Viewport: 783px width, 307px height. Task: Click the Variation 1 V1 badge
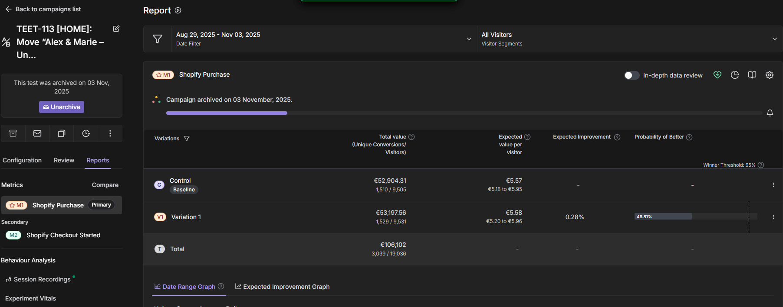pos(160,217)
